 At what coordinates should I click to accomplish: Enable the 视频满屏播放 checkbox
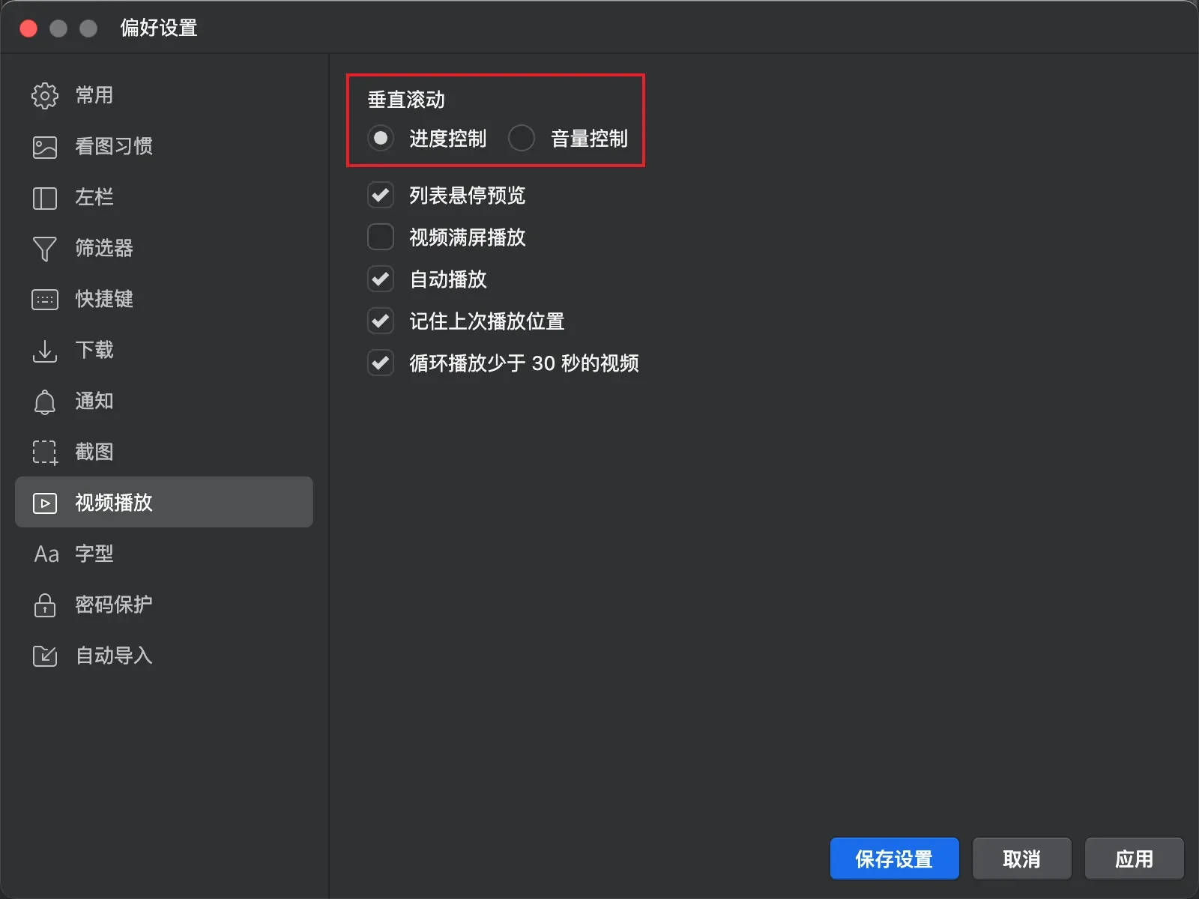(381, 237)
